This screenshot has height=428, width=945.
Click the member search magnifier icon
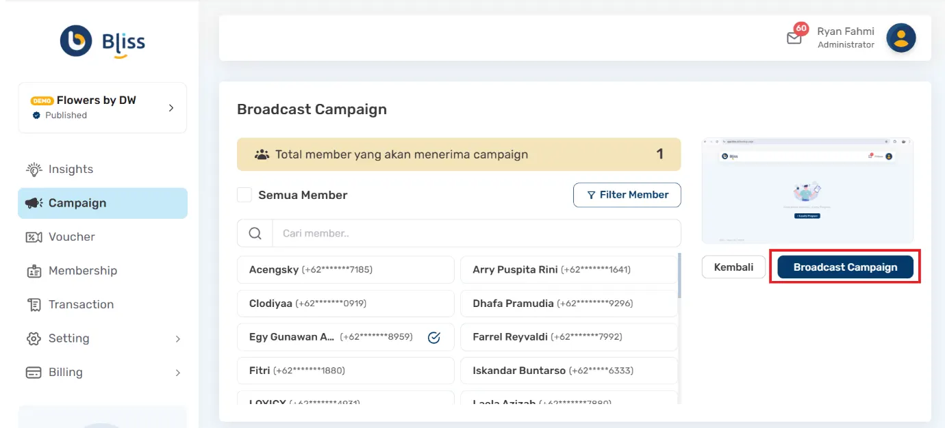pos(254,232)
